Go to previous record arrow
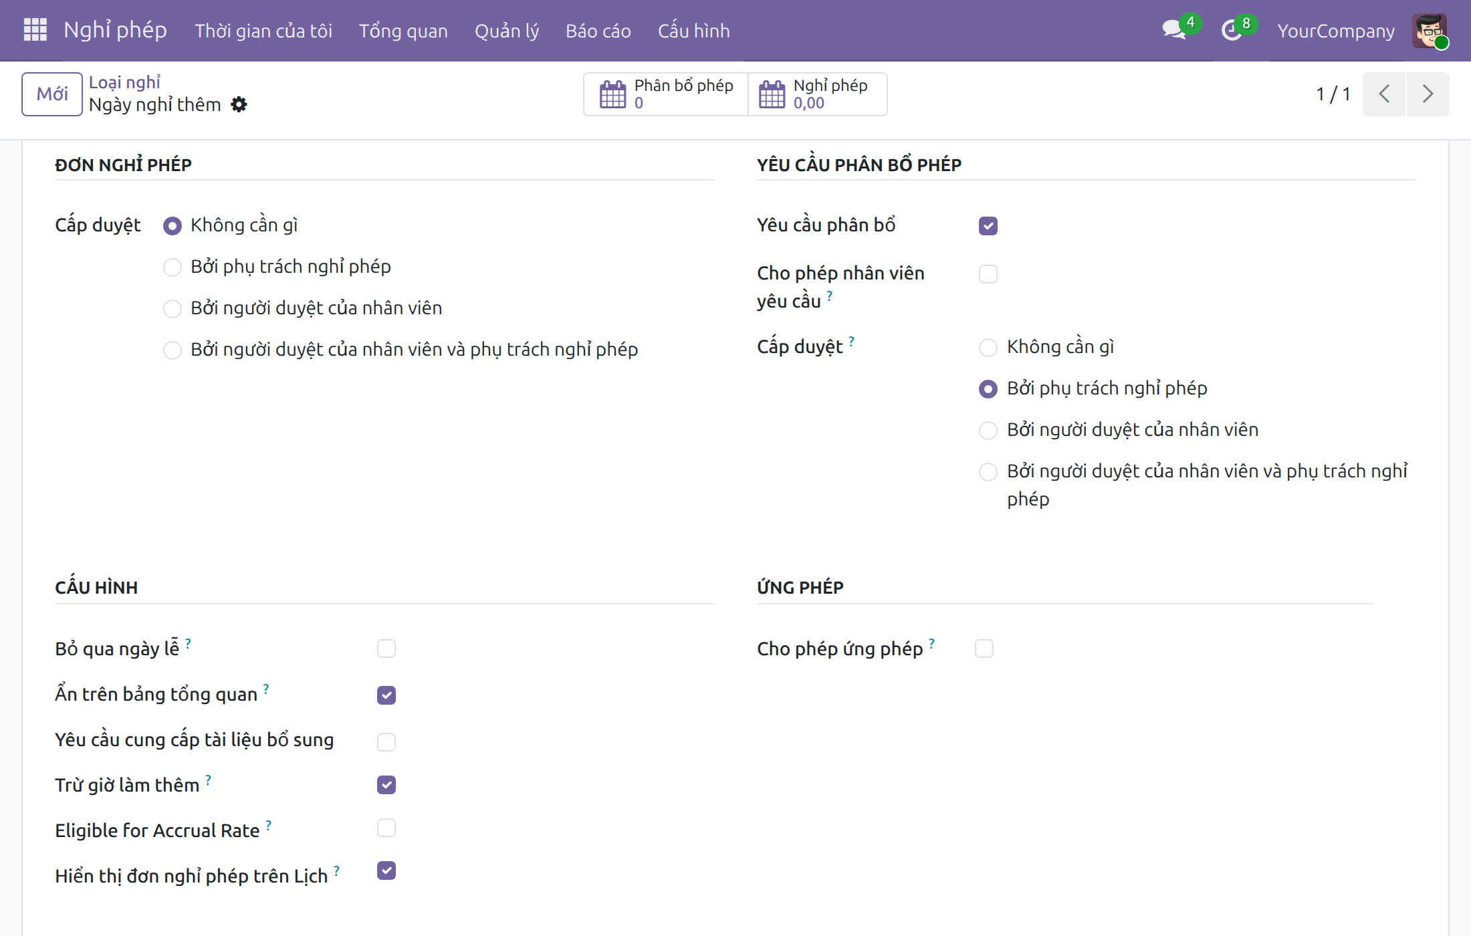Image resolution: width=1471 pixels, height=936 pixels. click(1384, 94)
